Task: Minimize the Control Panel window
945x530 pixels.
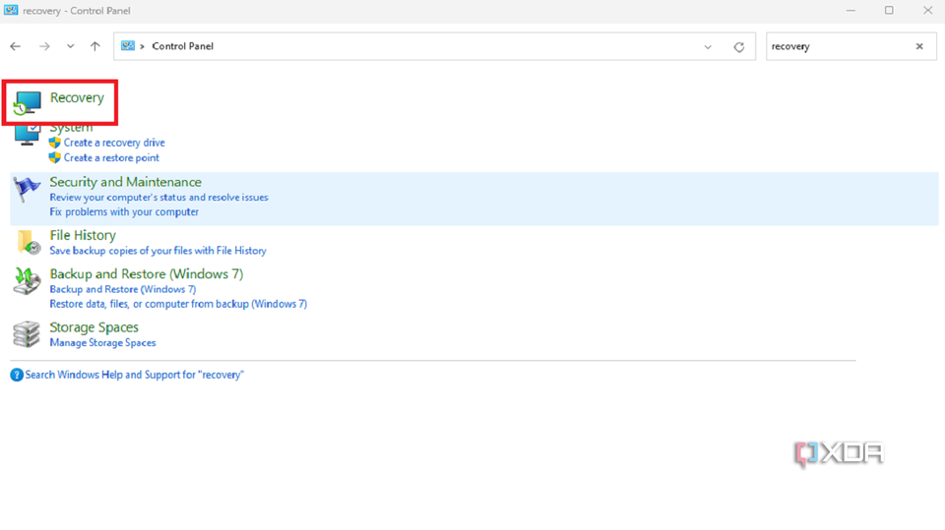Action: point(850,10)
